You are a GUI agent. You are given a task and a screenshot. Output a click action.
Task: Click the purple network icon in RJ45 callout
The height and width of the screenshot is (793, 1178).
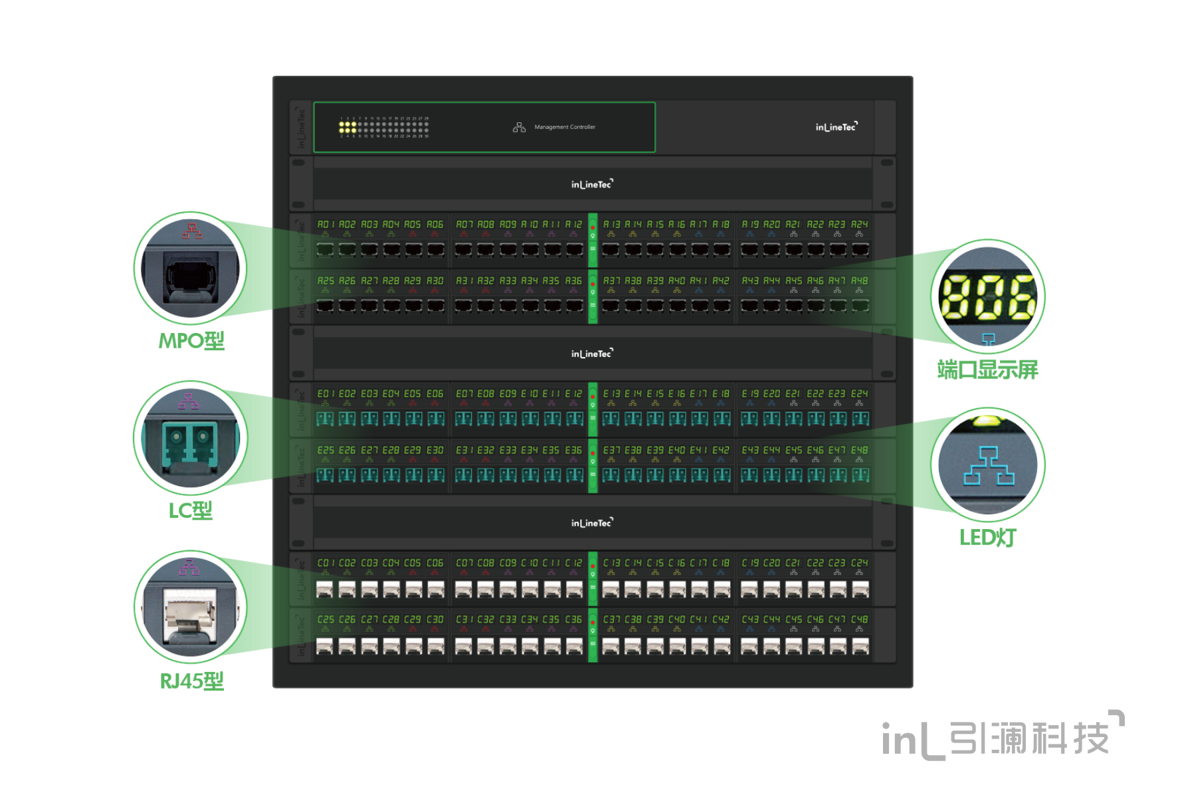point(189,566)
